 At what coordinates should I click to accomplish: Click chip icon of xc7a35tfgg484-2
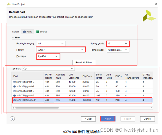[14, 86]
